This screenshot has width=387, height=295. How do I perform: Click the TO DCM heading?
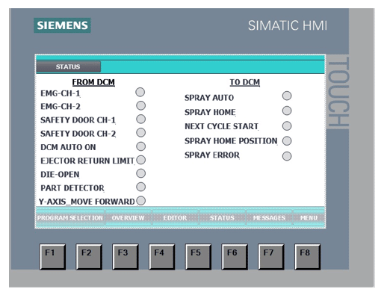[245, 82]
